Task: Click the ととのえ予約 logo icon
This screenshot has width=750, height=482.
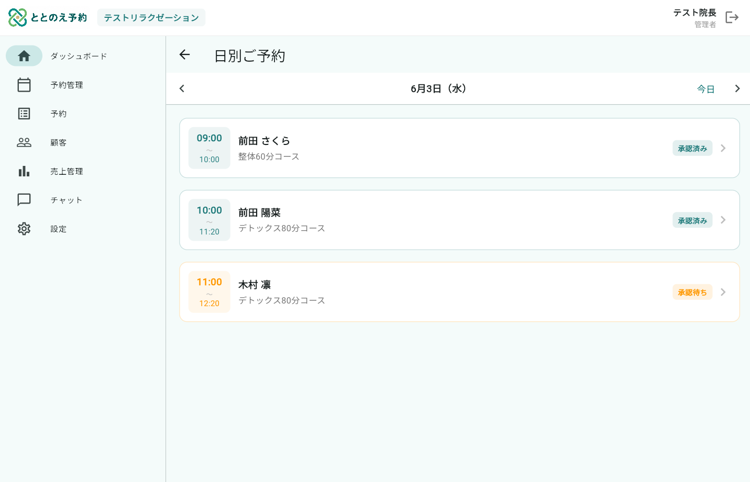Action: click(17, 18)
